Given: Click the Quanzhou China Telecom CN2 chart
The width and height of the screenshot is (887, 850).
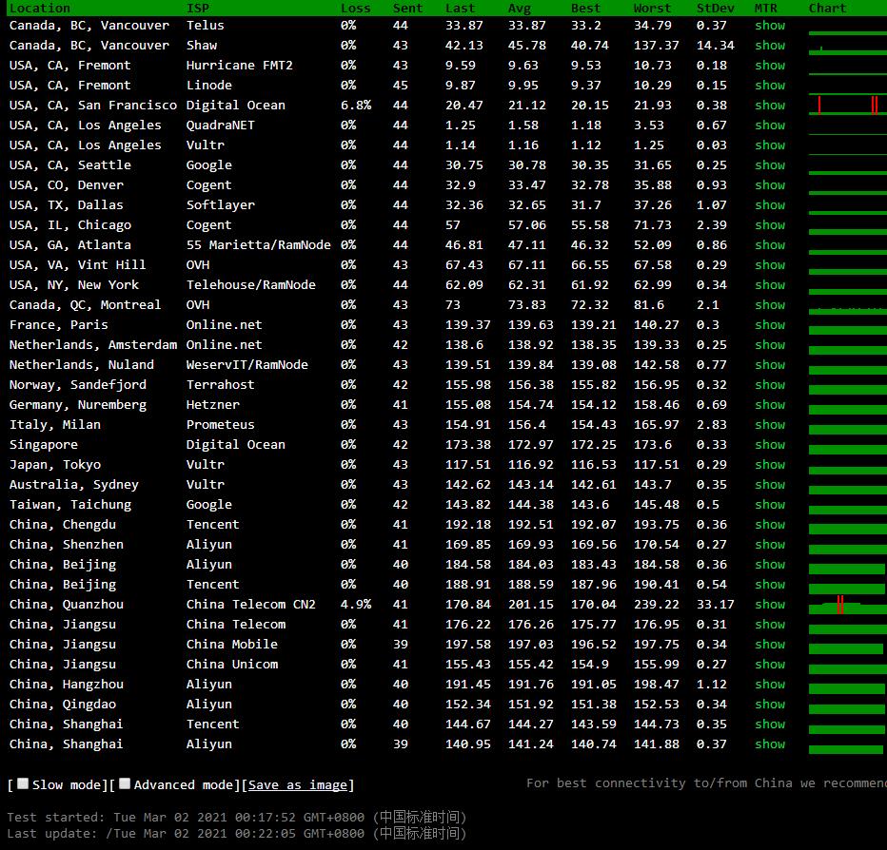Looking at the screenshot, I should pos(847,605).
